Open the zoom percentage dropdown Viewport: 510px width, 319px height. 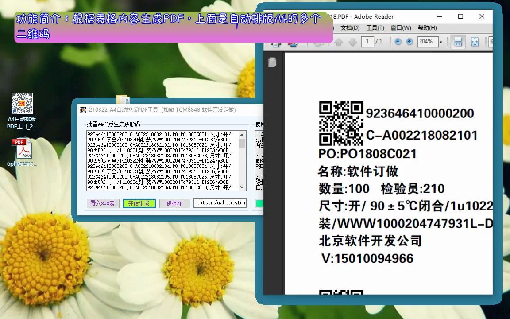(x=440, y=42)
